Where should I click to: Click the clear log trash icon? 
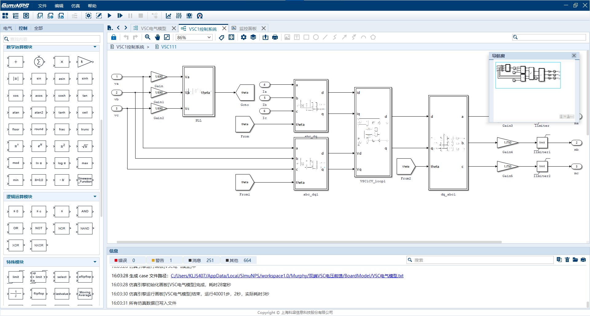pyautogui.click(x=567, y=260)
